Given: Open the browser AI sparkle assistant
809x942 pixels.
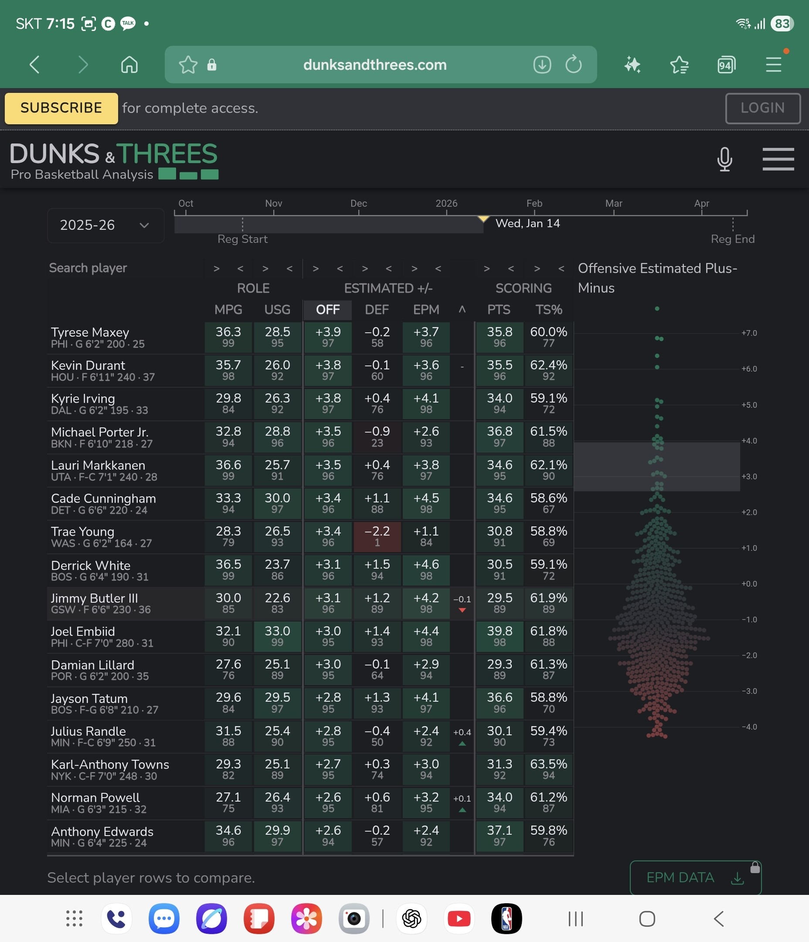Looking at the screenshot, I should [632, 65].
